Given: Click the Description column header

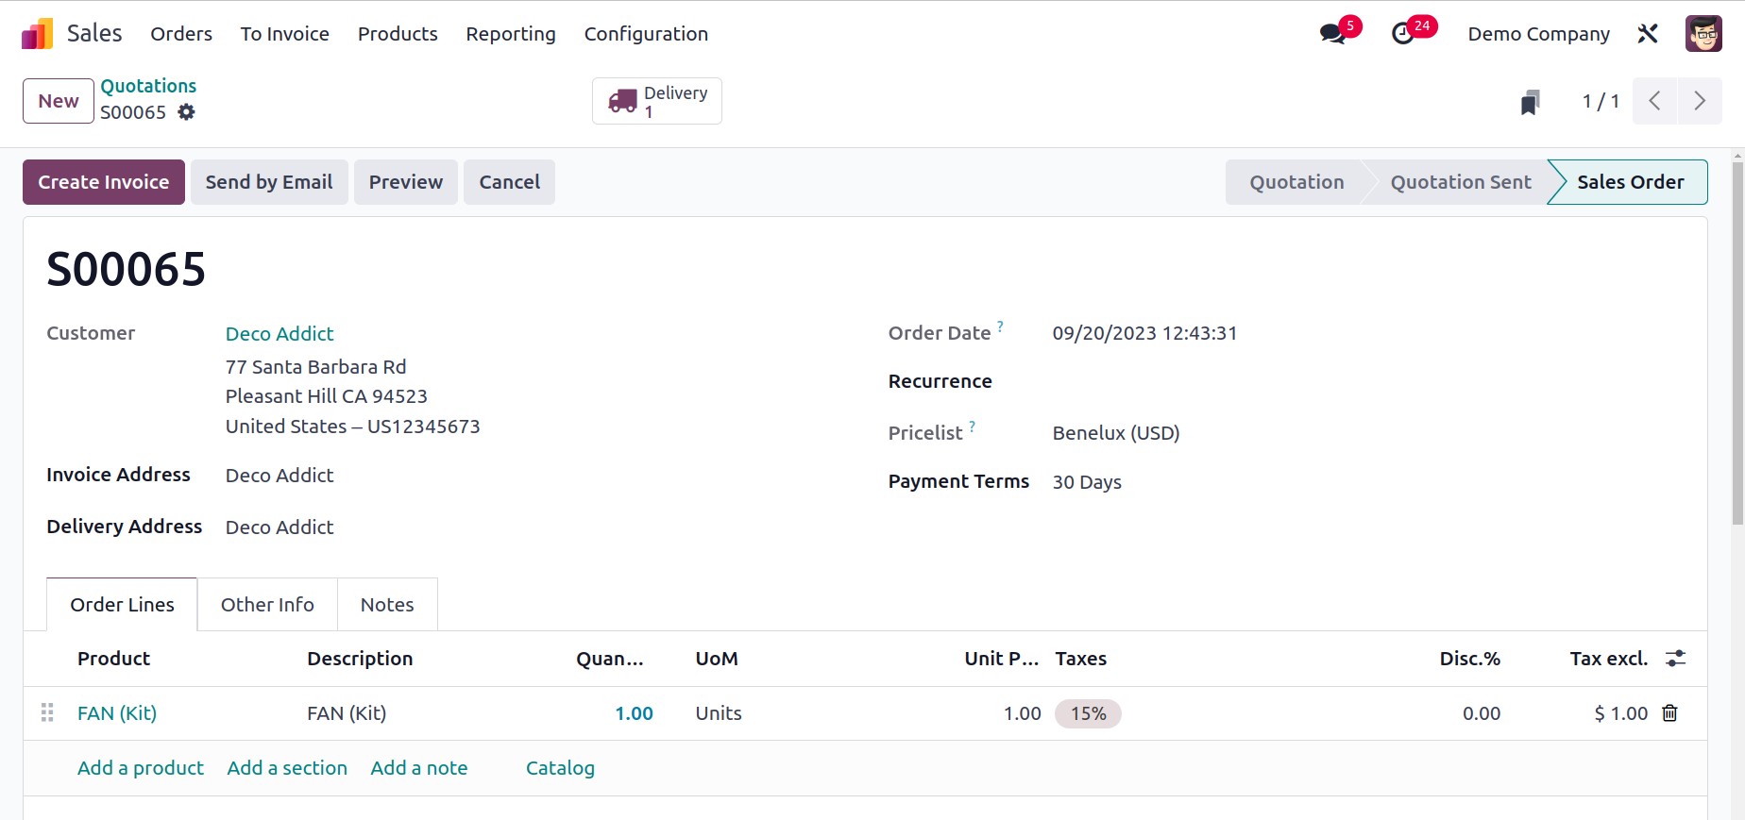Looking at the screenshot, I should [x=360, y=659].
